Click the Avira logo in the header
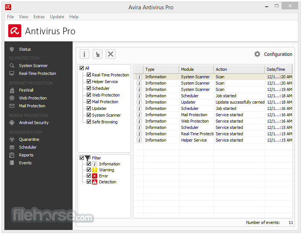 (x=15, y=31)
